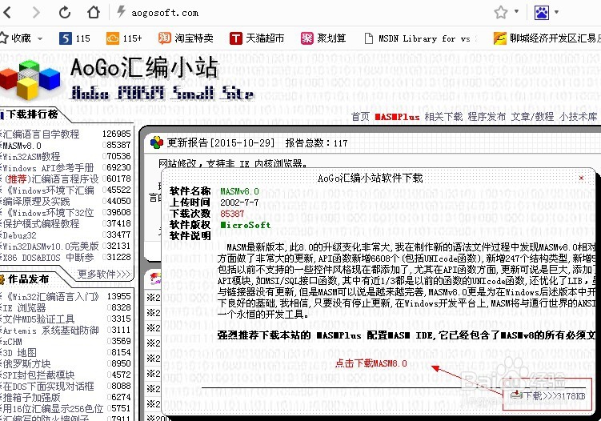
Task: Expand the dropdown next to the star icon
Action: coord(516,11)
